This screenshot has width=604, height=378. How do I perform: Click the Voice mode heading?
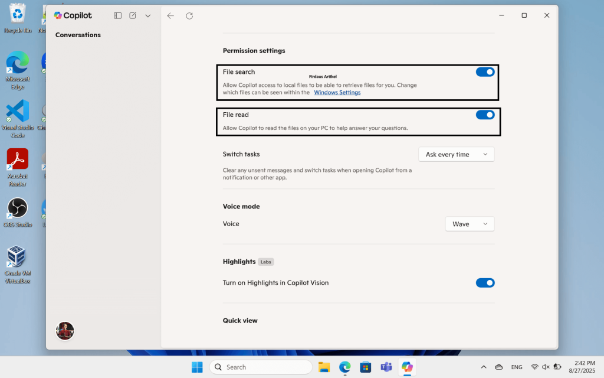tap(241, 206)
